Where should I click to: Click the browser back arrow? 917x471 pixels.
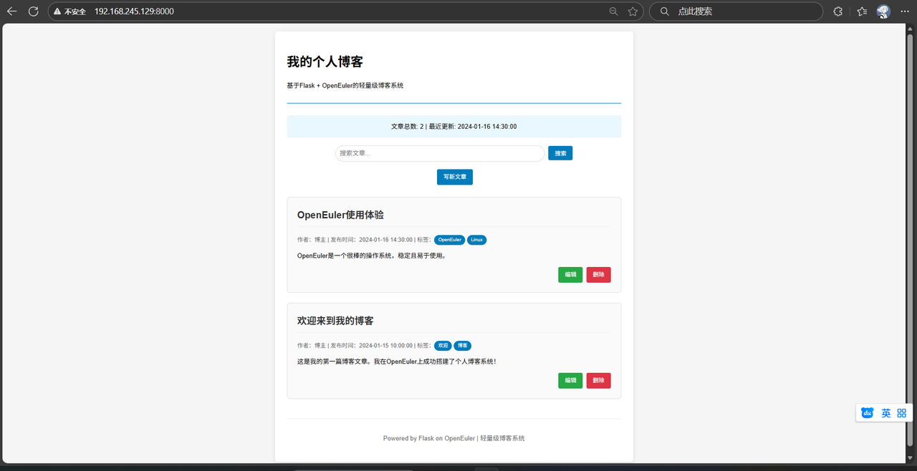click(11, 11)
